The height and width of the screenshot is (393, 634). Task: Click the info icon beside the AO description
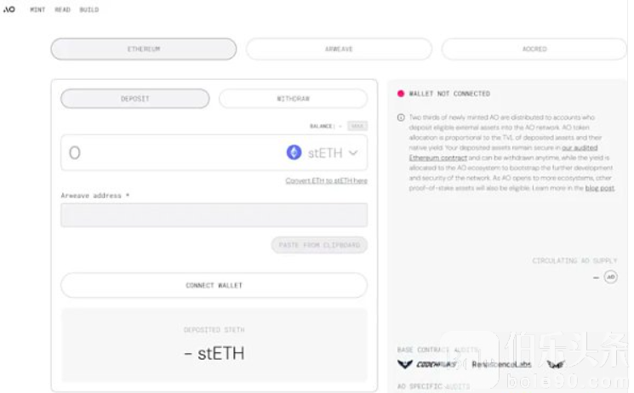(x=401, y=117)
